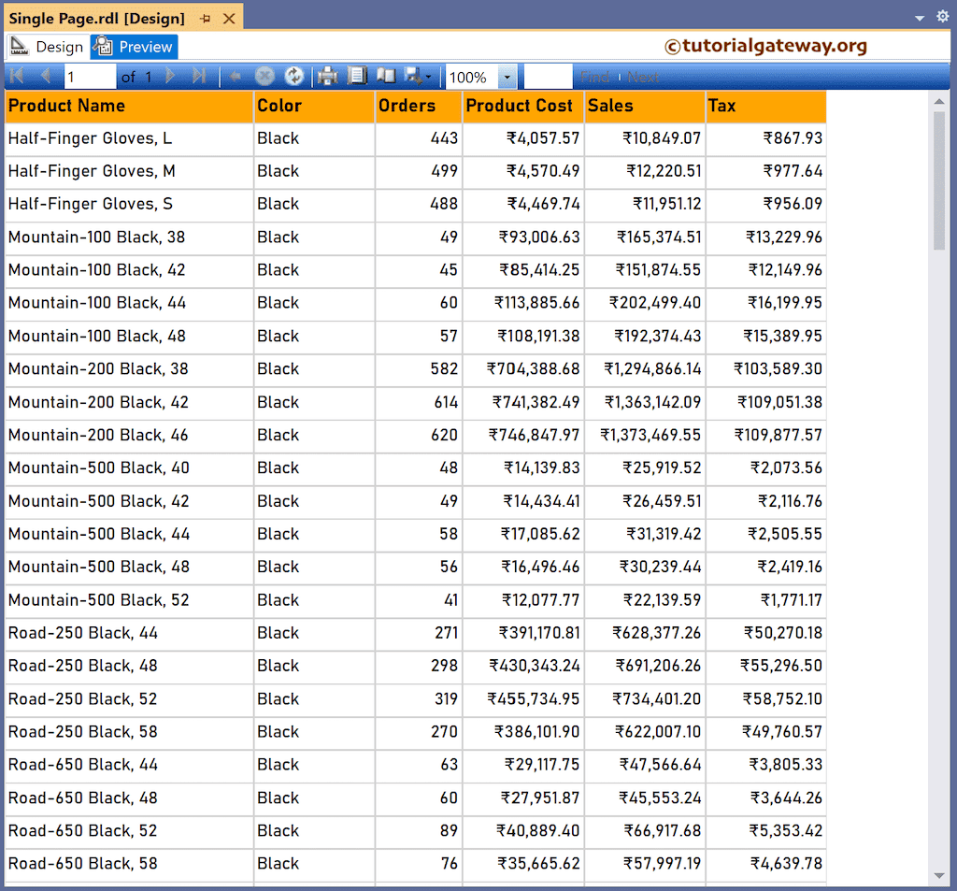This screenshot has width=957, height=891.
Task: Click the Next search link
Action: point(646,76)
